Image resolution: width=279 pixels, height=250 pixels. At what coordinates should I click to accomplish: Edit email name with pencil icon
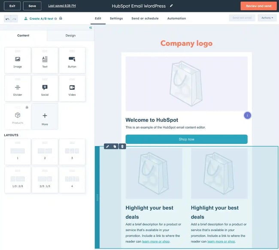coord(172,6)
